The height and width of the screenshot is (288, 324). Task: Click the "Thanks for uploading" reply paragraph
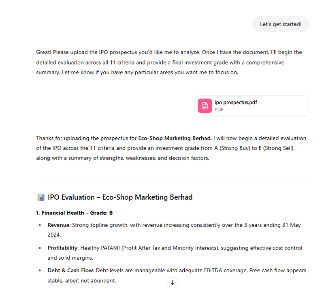click(171, 148)
